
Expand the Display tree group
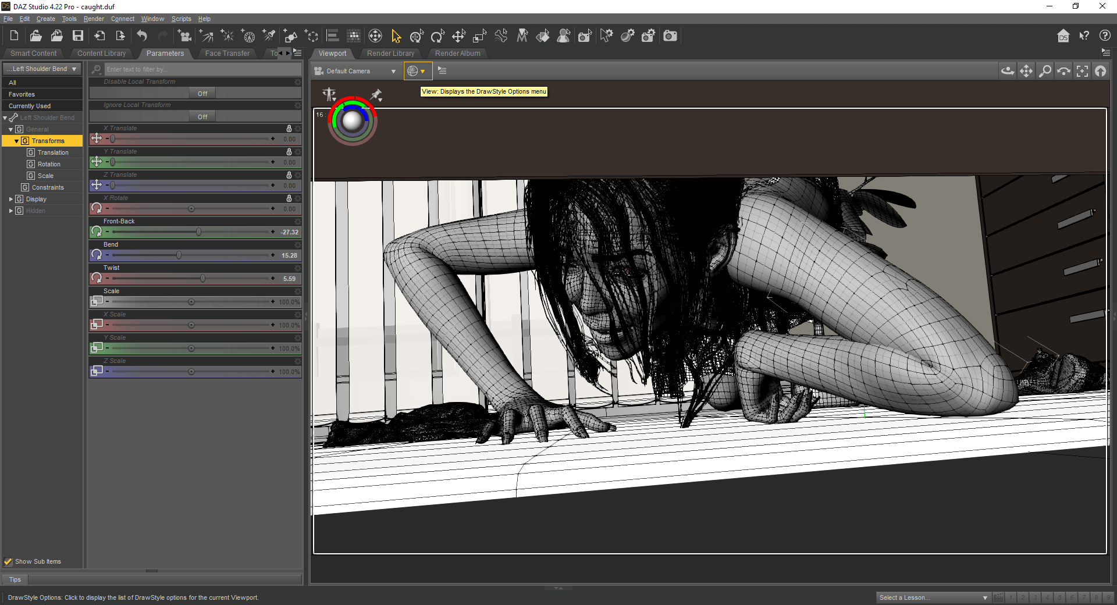10,199
